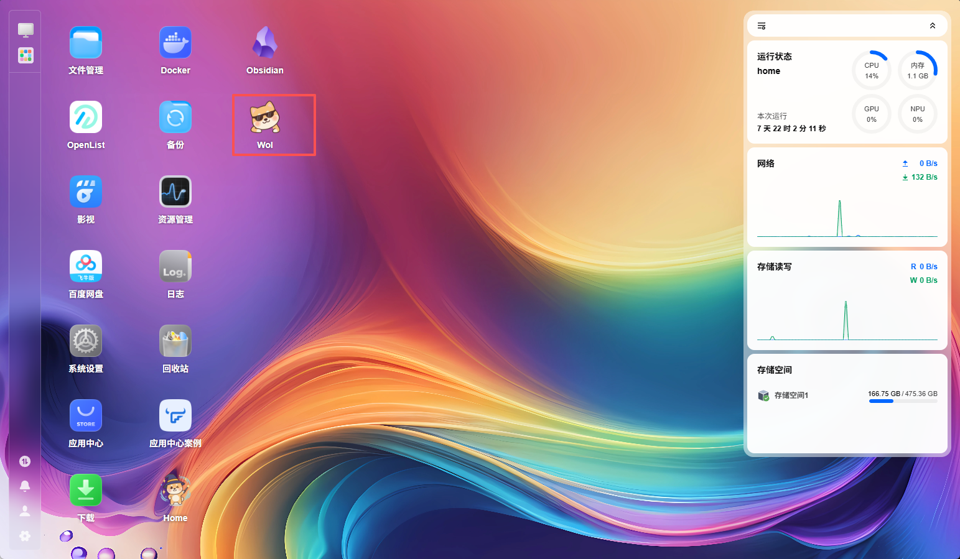960x559 pixels.
Task: Open the 下载 download app
Action: click(86, 490)
